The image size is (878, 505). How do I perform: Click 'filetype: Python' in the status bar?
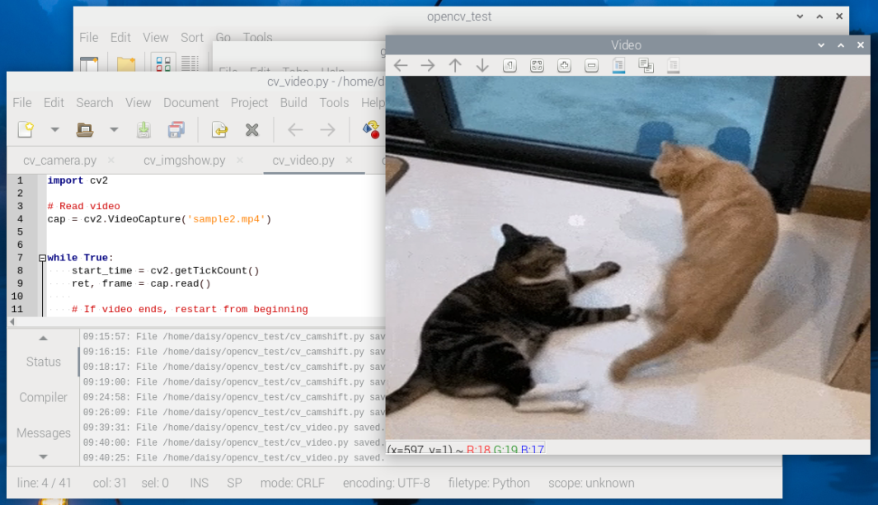[489, 483]
